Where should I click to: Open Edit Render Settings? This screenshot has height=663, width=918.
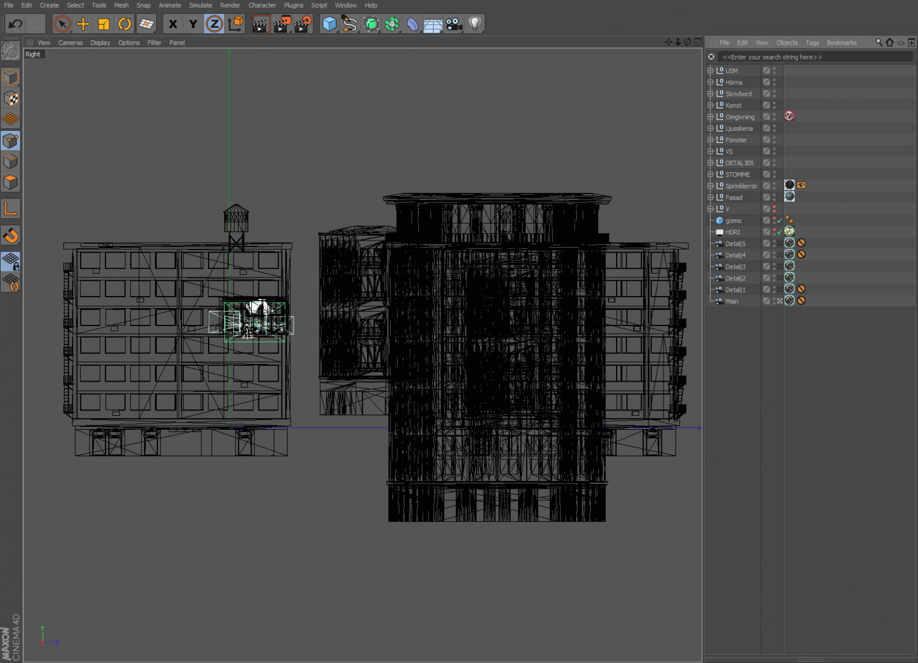(303, 24)
